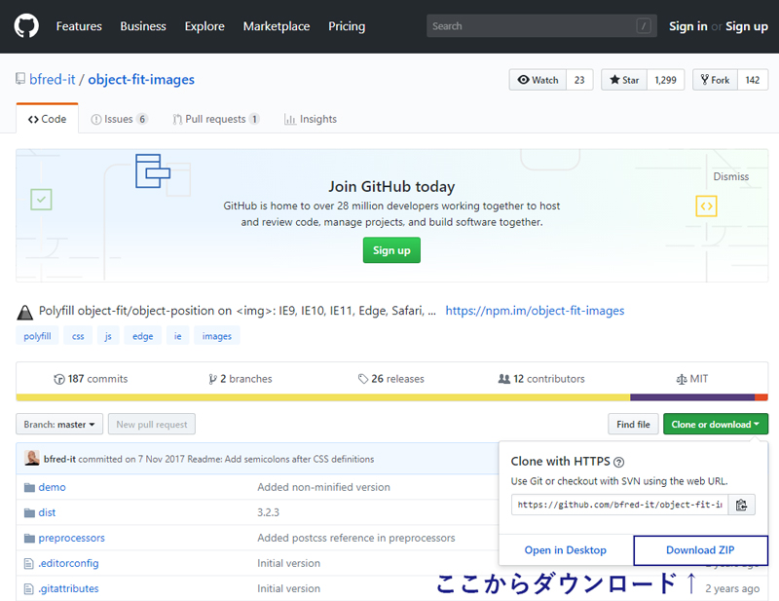Screen dimensions: 779x601
Task: Click the GitHub Octocat logo
Action: pos(26,26)
